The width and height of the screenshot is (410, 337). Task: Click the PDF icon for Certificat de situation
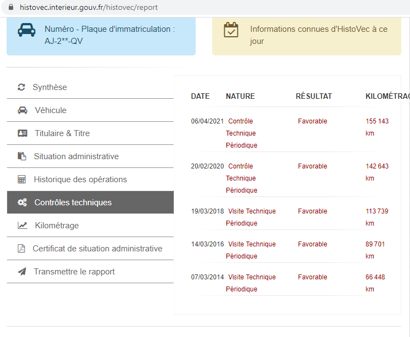coord(21,249)
